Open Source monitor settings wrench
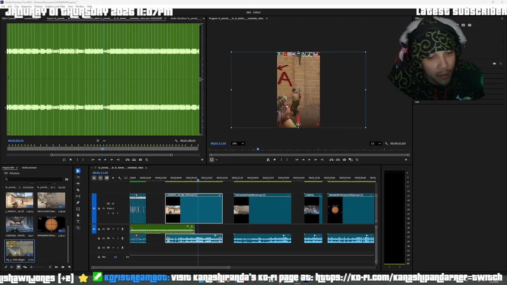Viewport: 507px width, 285px height. coord(176,141)
